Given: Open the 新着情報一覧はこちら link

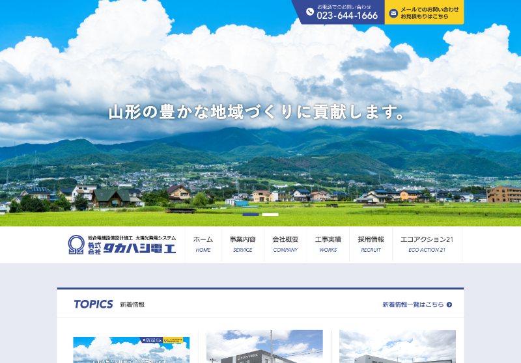Looking at the screenshot, I should [x=413, y=304].
